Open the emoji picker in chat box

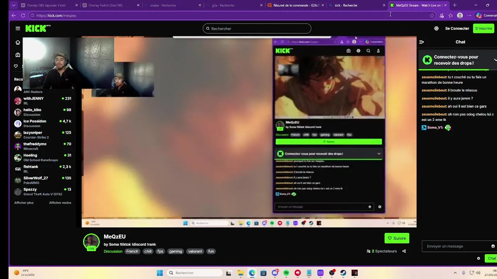493,246
